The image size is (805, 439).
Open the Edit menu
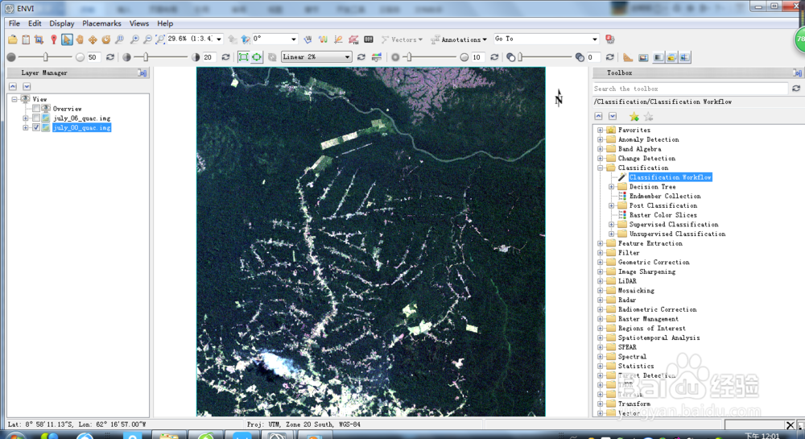35,23
